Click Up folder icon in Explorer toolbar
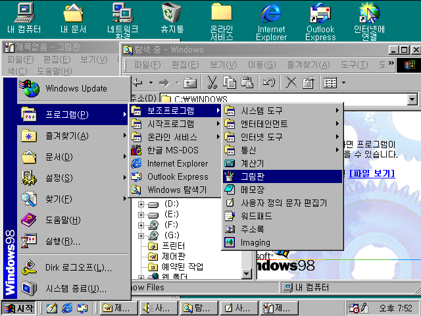This screenshot has width=421, height=316. pyautogui.click(x=190, y=83)
